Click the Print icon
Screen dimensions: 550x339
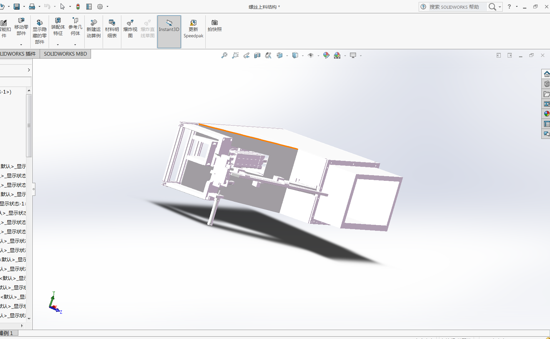click(32, 7)
